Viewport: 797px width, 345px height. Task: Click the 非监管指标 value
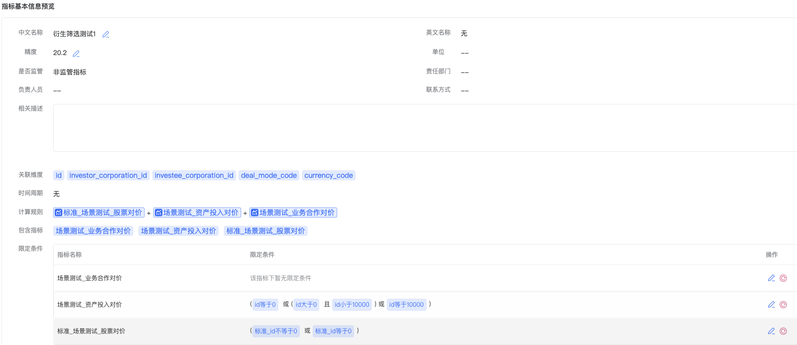69,72
